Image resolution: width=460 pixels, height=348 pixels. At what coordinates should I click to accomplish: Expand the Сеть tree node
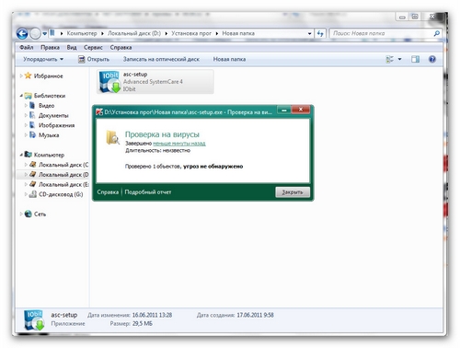pos(21,214)
